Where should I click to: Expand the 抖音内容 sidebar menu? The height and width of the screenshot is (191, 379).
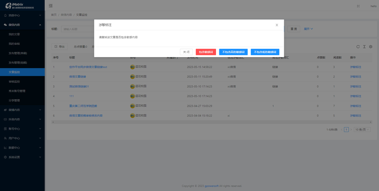click(22, 119)
